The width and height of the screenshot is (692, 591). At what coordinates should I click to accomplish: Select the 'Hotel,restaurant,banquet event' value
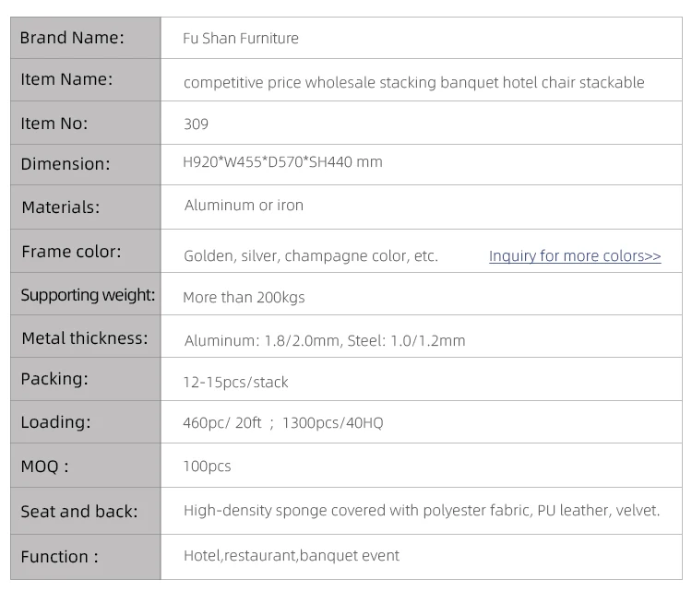(292, 556)
